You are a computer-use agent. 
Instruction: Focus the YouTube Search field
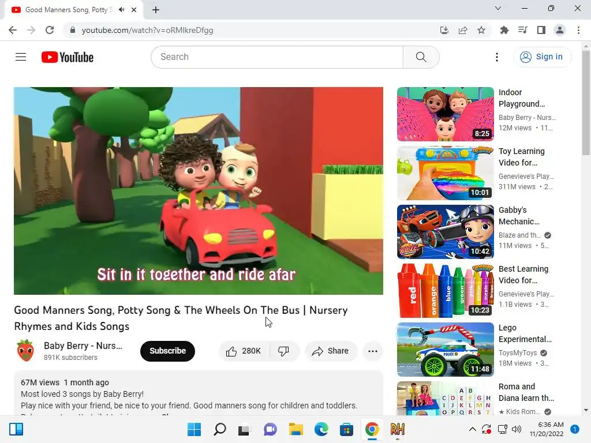(277, 57)
